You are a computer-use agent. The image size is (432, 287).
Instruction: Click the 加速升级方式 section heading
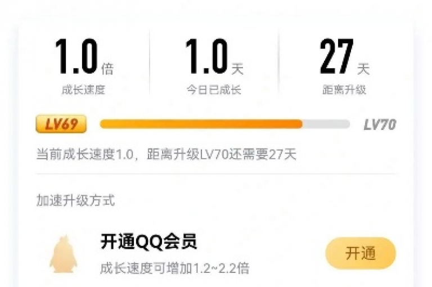pos(75,200)
